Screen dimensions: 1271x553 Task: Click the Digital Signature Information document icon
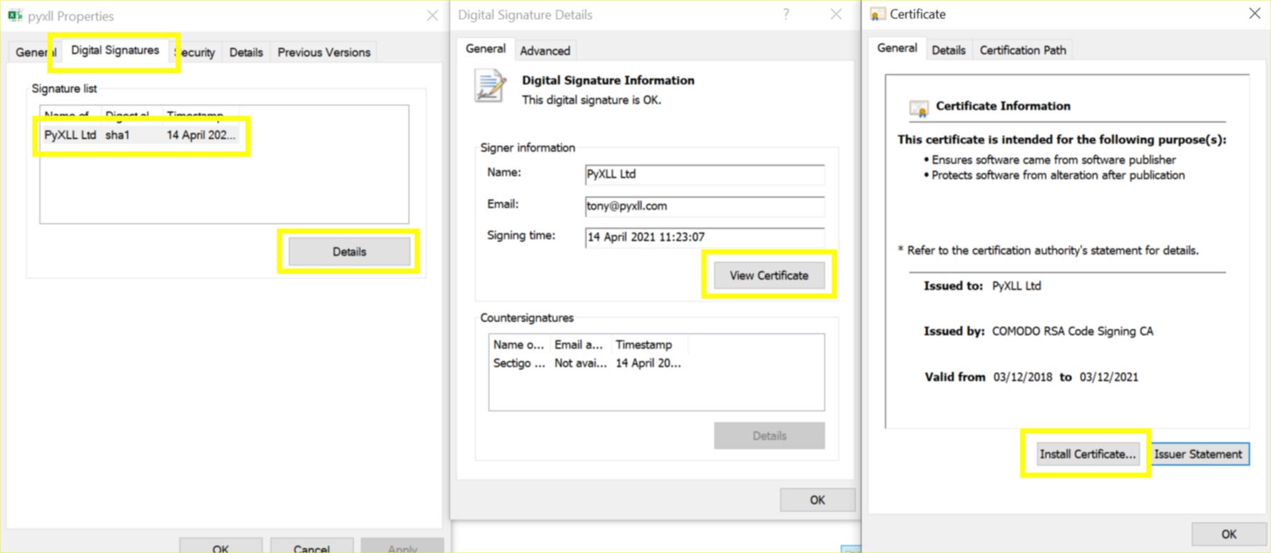point(490,87)
